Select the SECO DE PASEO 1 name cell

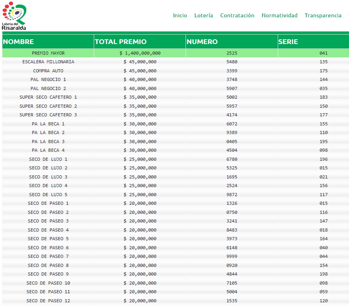(48, 203)
